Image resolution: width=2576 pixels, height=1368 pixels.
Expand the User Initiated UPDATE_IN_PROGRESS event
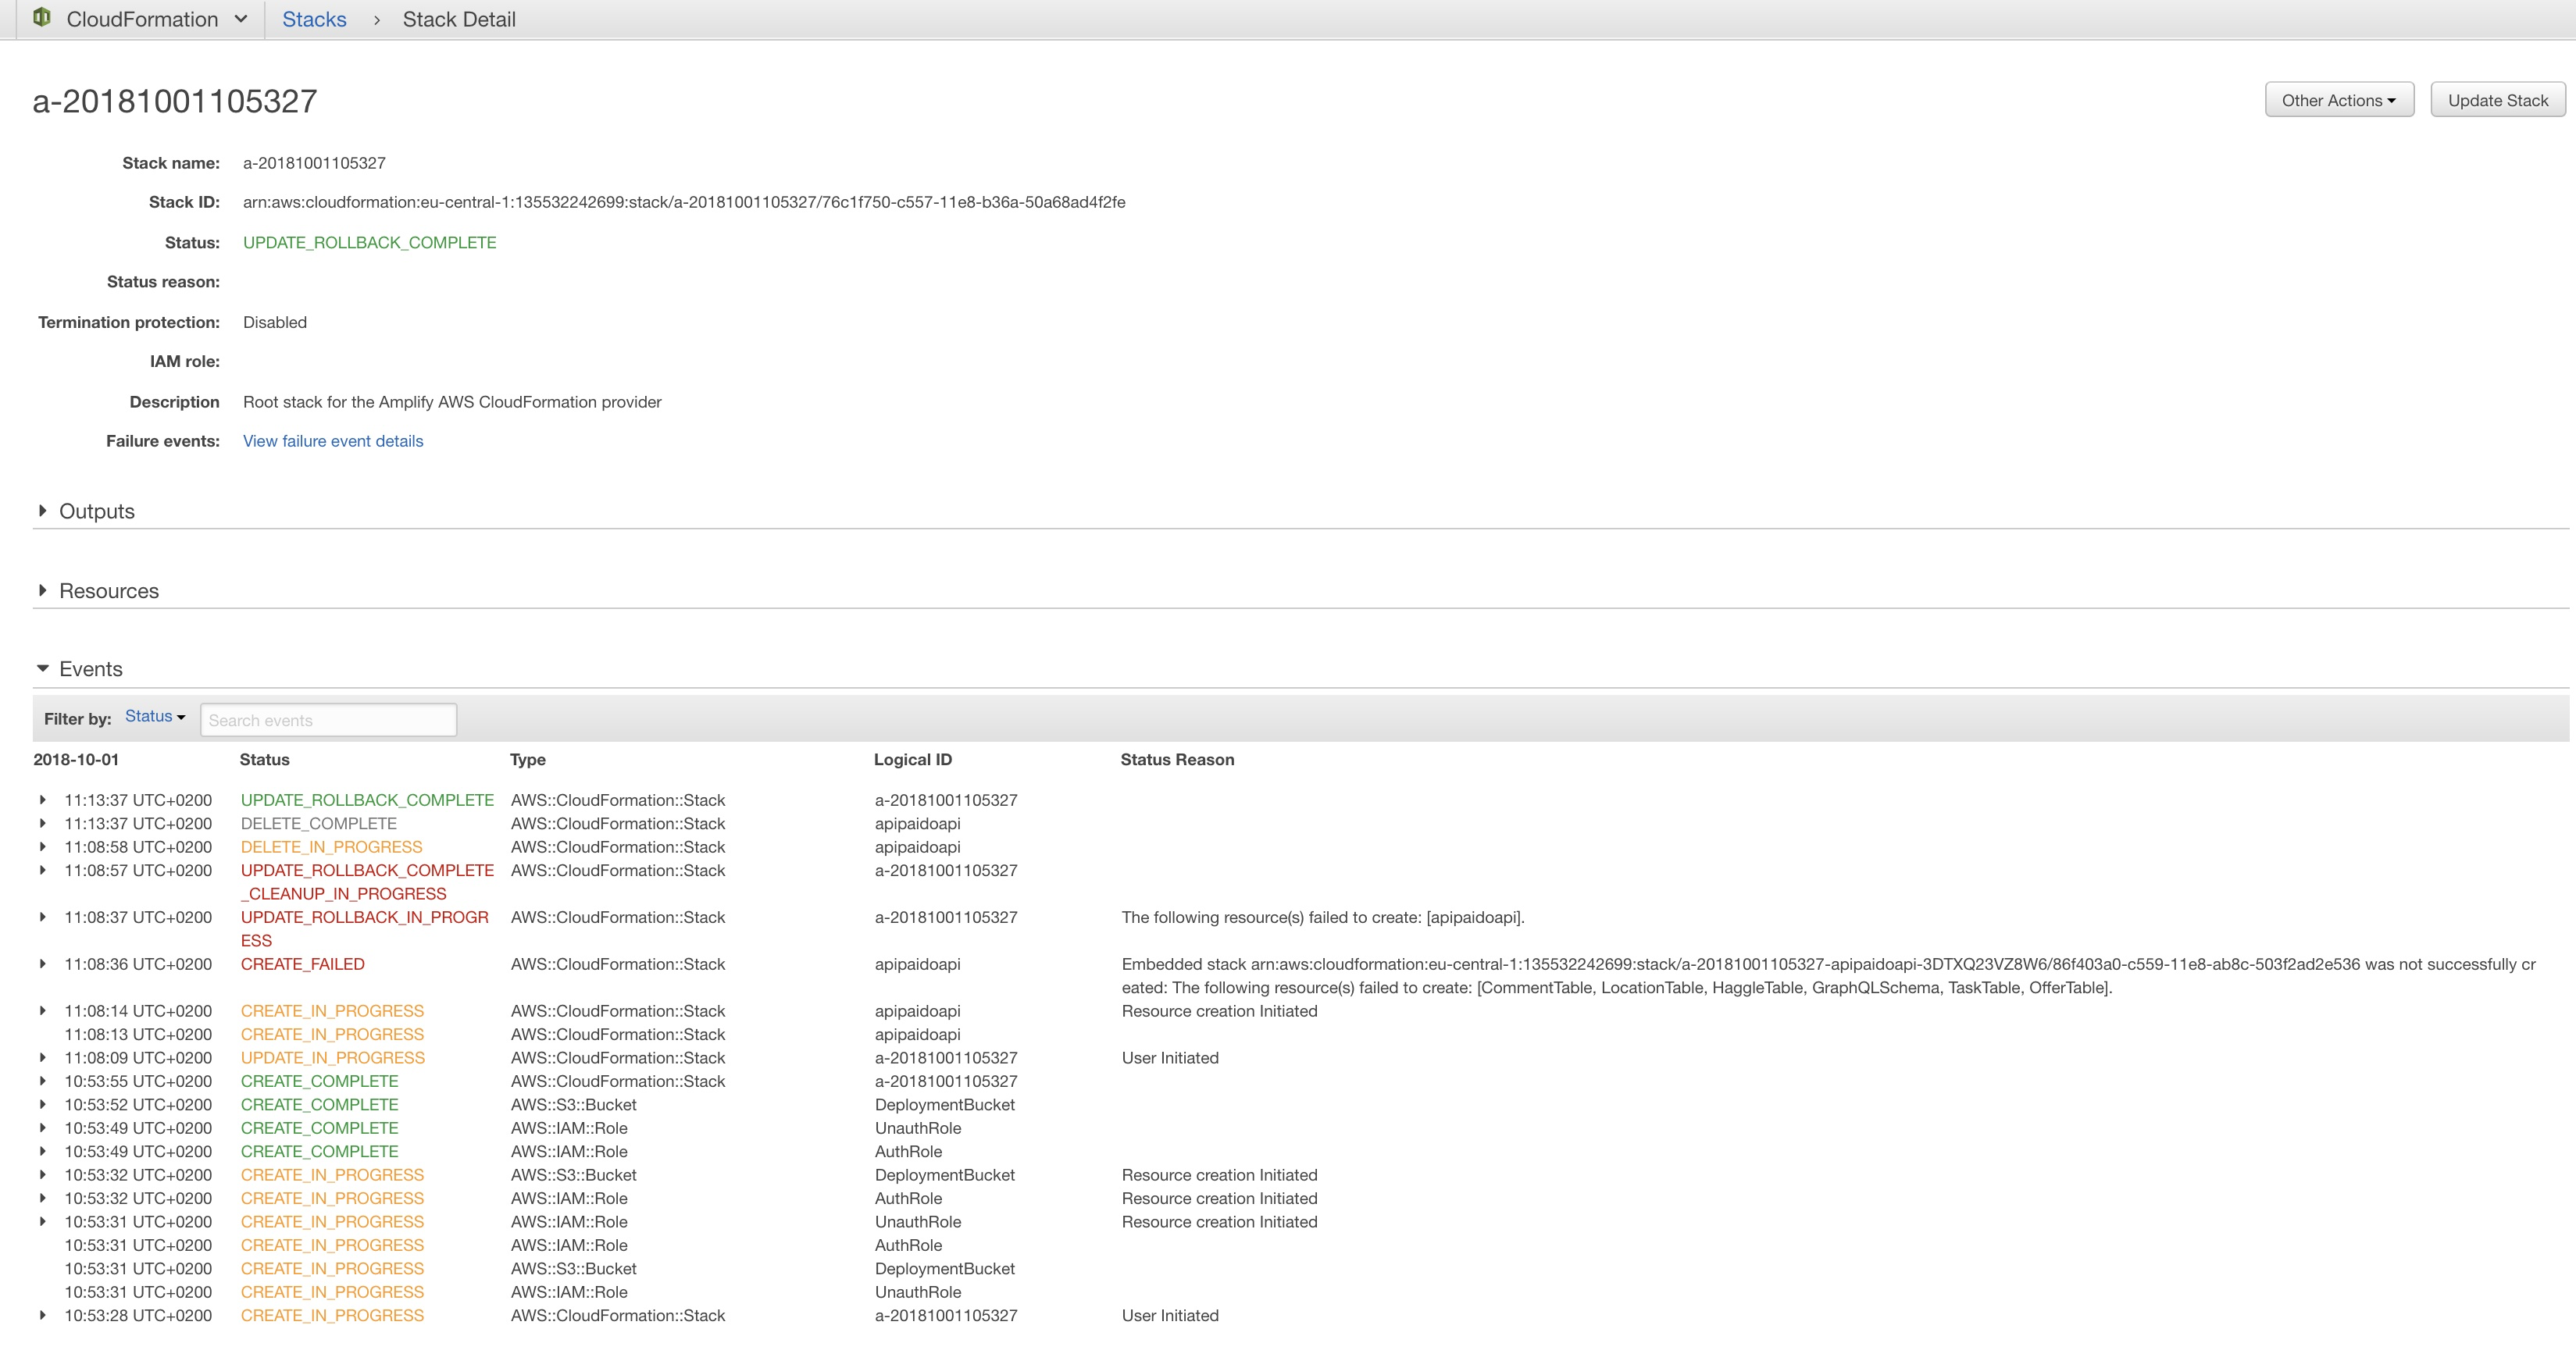point(43,1058)
